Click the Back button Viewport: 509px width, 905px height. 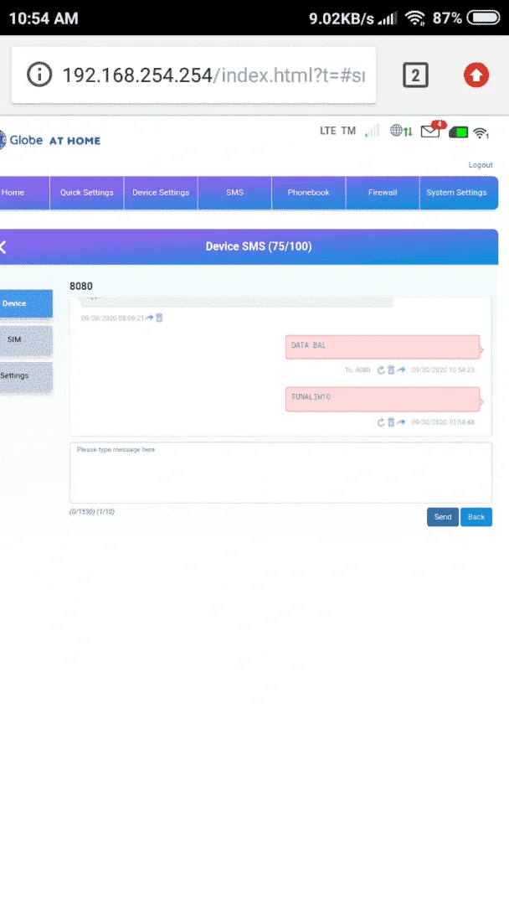click(x=476, y=517)
